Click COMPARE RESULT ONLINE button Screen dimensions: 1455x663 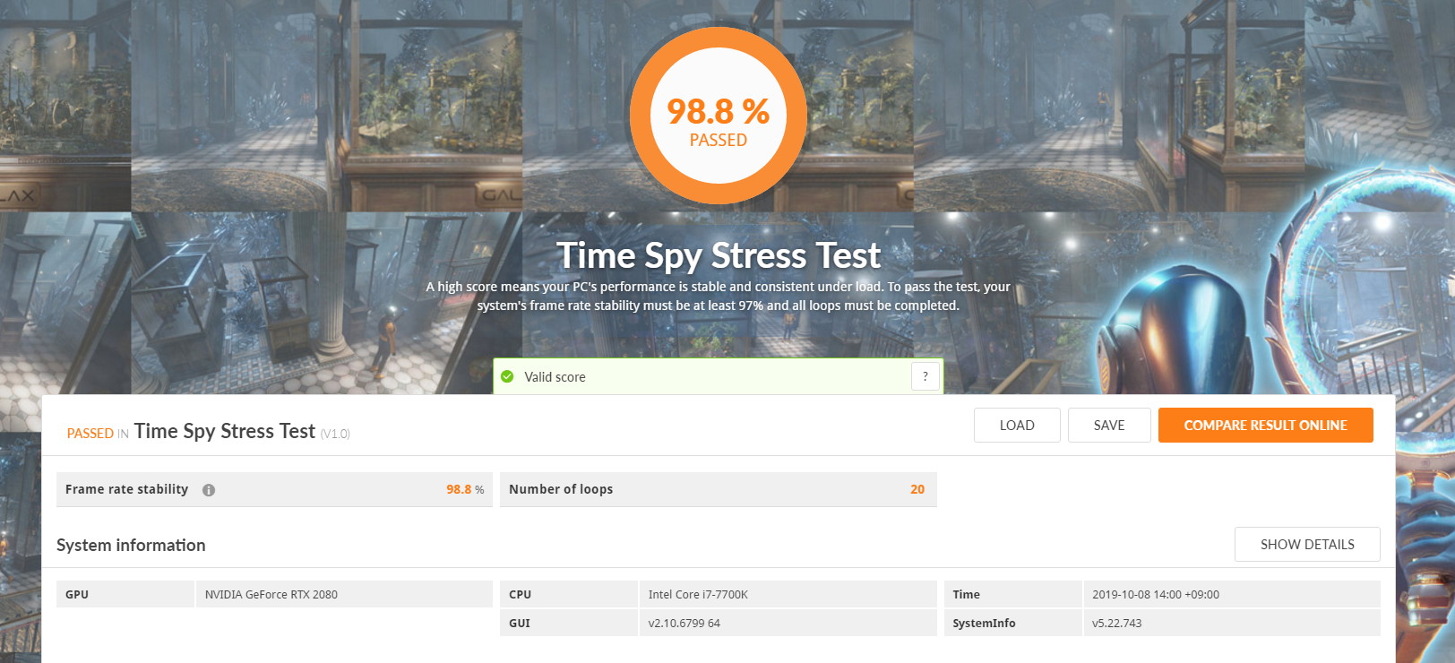coord(1265,426)
